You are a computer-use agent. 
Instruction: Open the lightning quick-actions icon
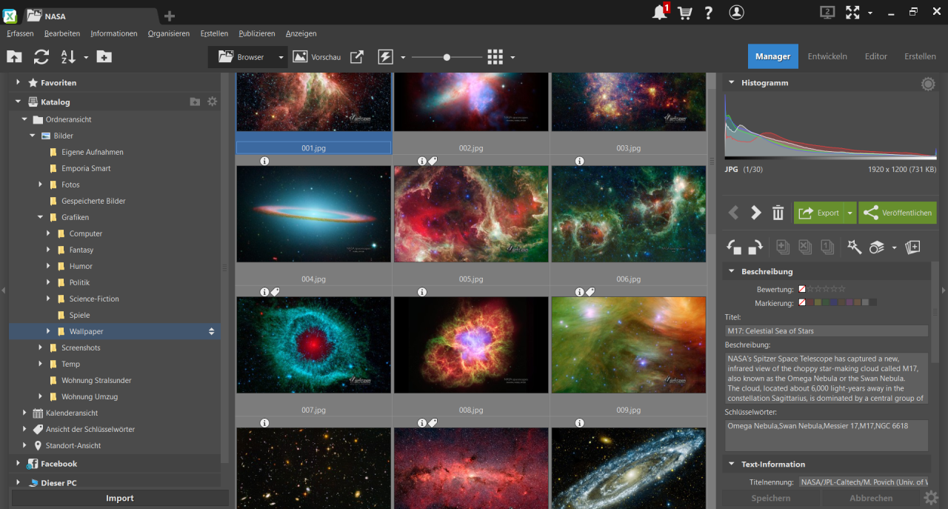[385, 57]
